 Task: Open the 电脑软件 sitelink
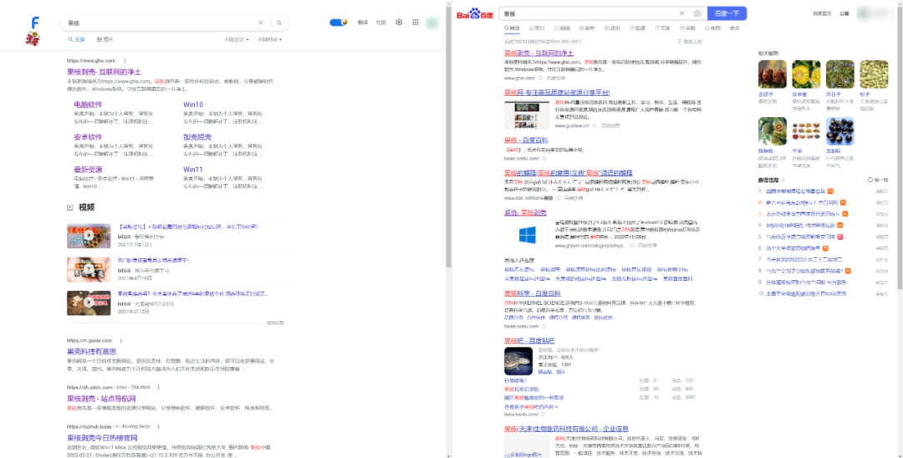(x=88, y=104)
